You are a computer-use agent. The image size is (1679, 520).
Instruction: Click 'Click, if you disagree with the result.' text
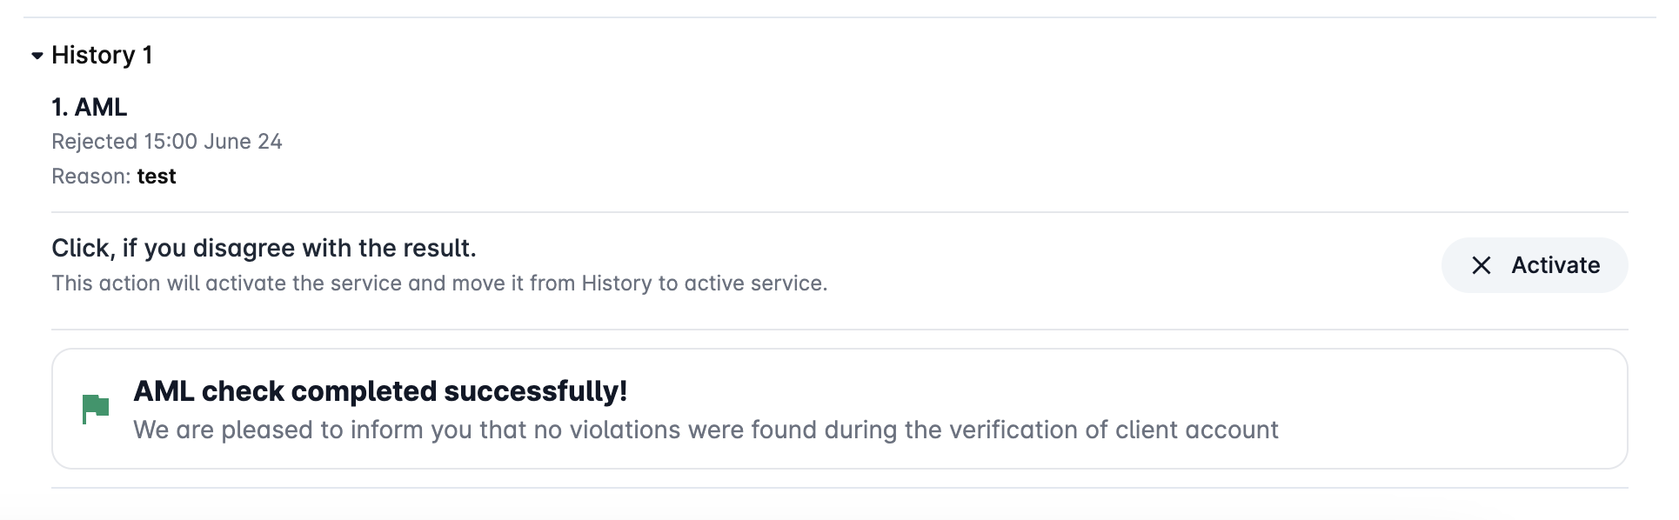tap(264, 249)
